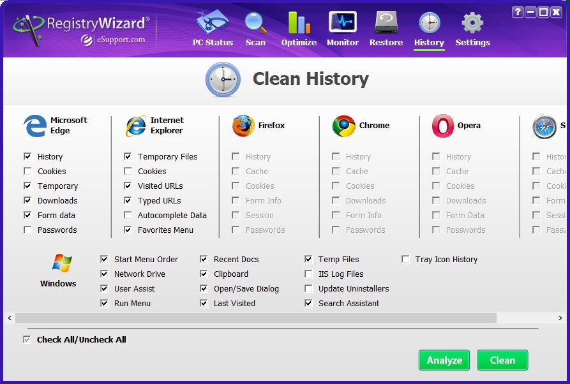Click the Opera "Form Data" label
The width and height of the screenshot is (570, 384).
point(465,216)
